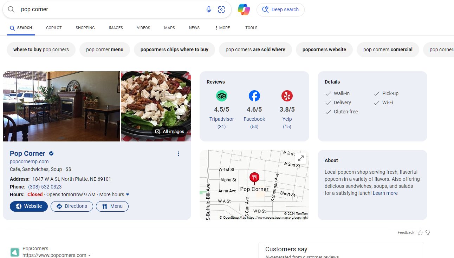Click the Website button

click(29, 206)
